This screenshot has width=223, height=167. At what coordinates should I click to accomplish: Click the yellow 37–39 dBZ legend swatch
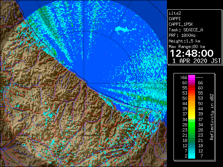pyautogui.click(x=191, y=114)
